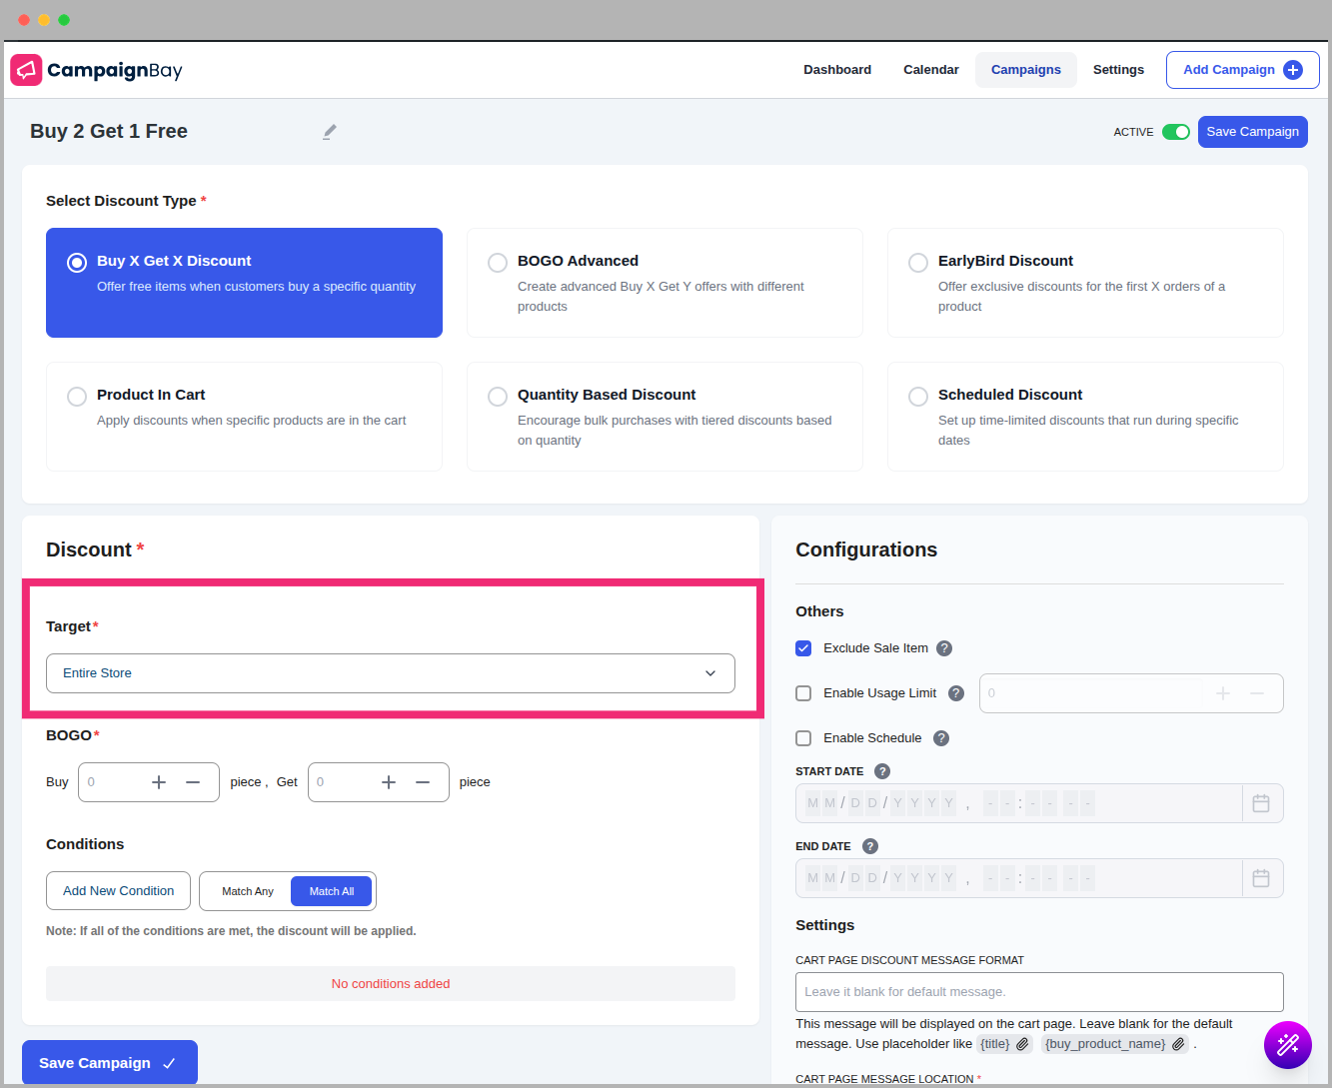Open the Start Date calendar picker icon
Viewport: 1332px width, 1088px height.
1261,803
